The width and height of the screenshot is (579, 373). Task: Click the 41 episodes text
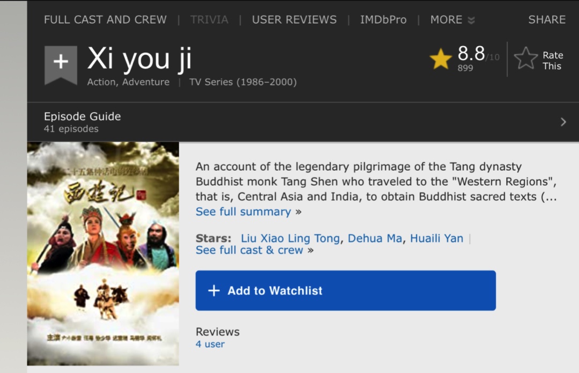71,129
